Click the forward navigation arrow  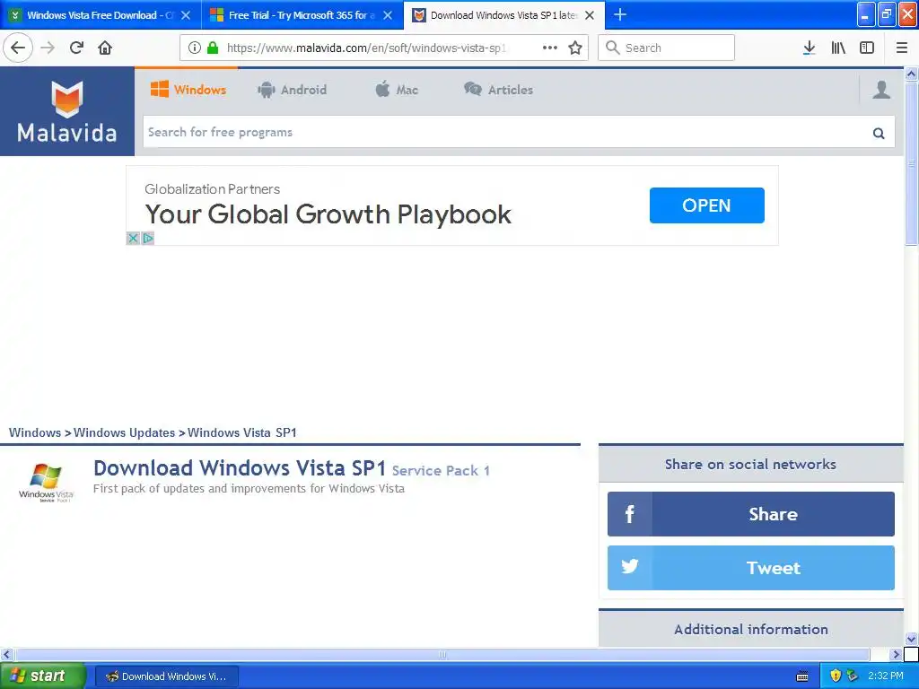click(x=48, y=48)
